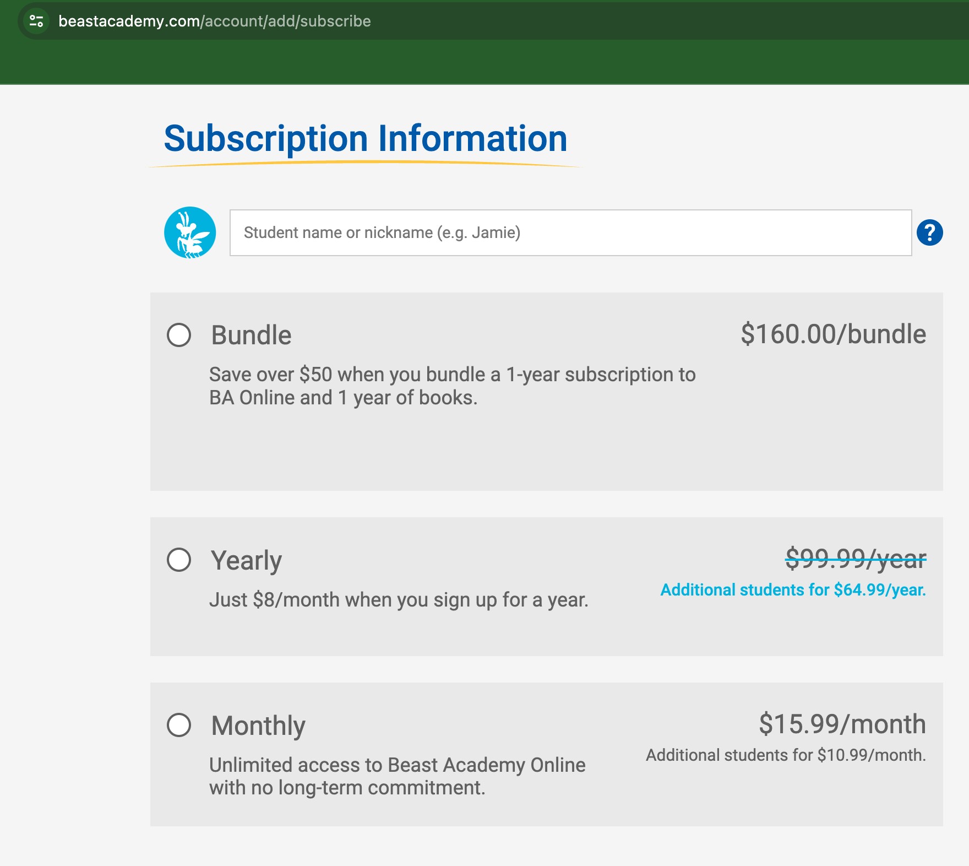This screenshot has width=969, height=866.
Task: Open the question mark help icon
Action: pos(929,232)
